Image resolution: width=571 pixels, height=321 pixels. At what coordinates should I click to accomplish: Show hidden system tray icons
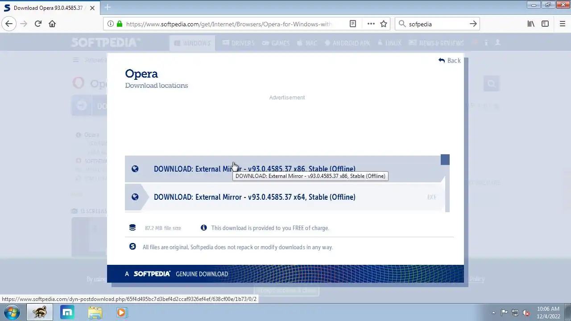click(x=493, y=313)
